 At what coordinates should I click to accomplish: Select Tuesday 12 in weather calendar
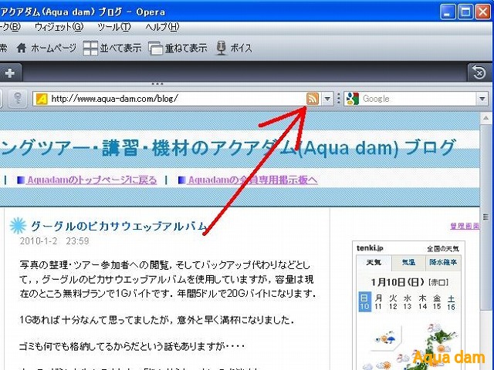pyautogui.click(x=393, y=302)
